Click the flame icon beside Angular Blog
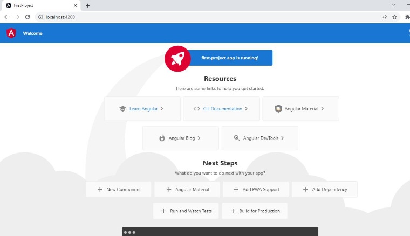This screenshot has width=410, height=236. (x=162, y=138)
